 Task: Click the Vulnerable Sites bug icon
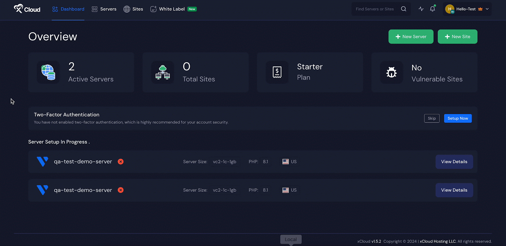(x=392, y=72)
